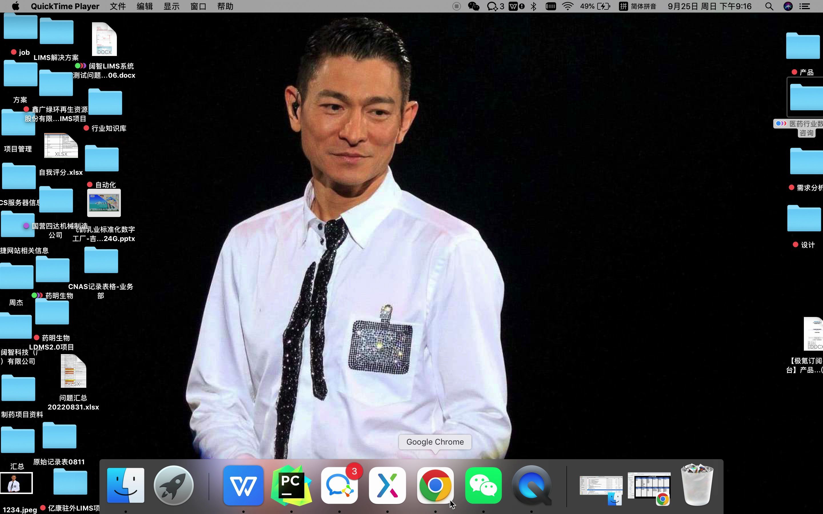
Task: Open Wi-Fi status menu
Action: 568,6
